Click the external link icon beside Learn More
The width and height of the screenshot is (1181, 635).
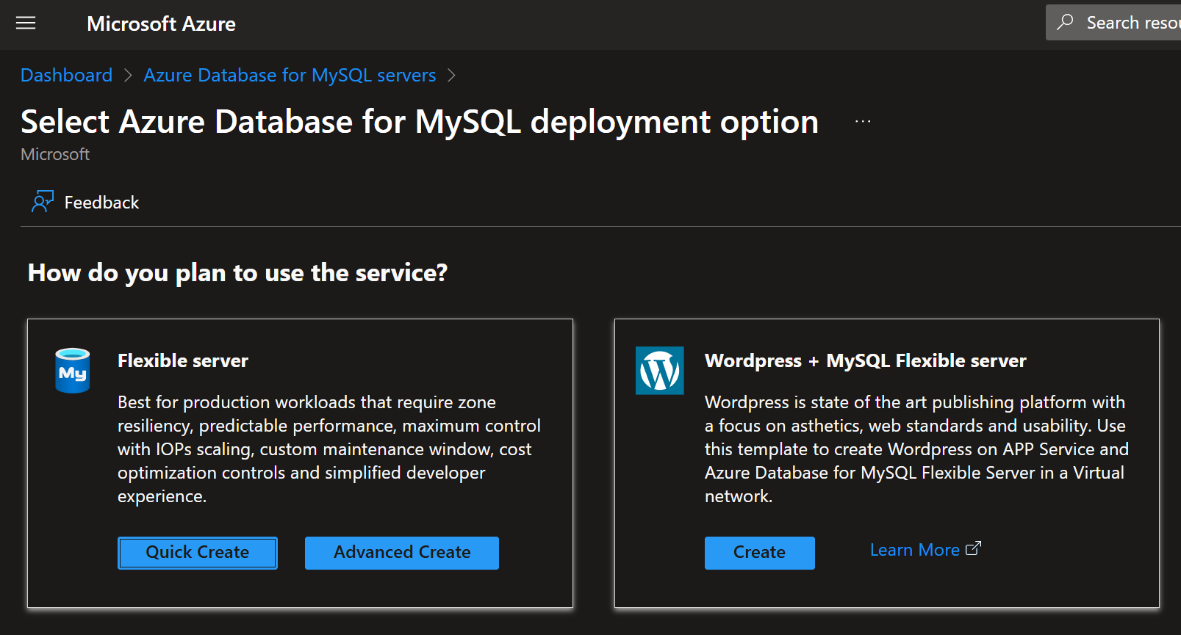pyautogui.click(x=973, y=548)
